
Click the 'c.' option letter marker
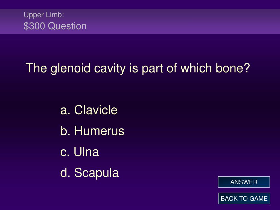click(65, 152)
